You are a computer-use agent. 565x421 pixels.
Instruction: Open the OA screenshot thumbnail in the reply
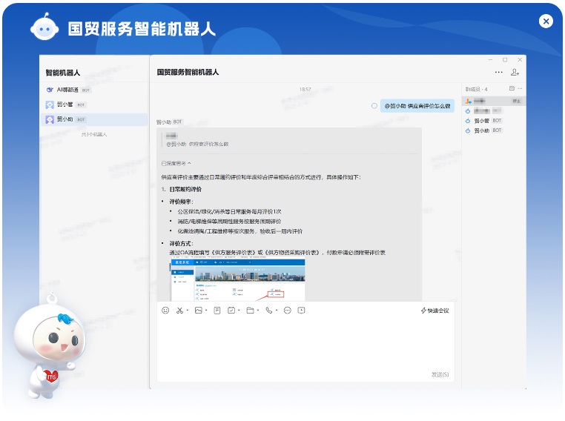point(237,280)
